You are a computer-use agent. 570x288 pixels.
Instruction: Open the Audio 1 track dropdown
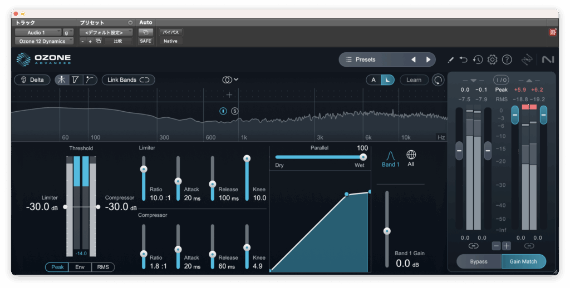(37, 33)
